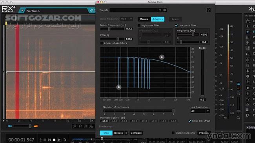Check the Output hum only box
This screenshot has width=255, height=143.
tap(173, 133)
